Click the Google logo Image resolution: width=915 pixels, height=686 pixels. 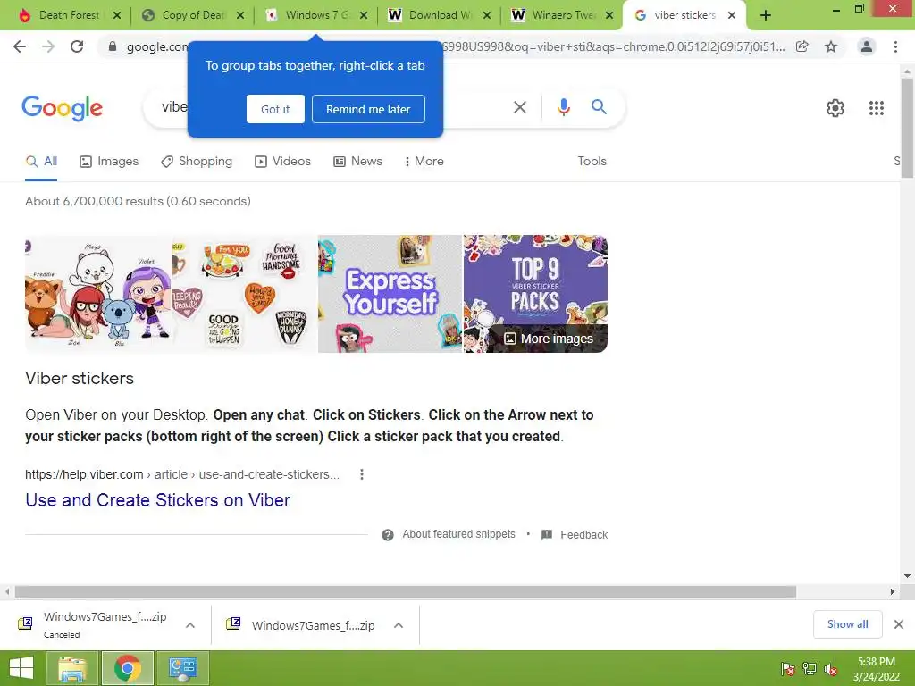[62, 108]
